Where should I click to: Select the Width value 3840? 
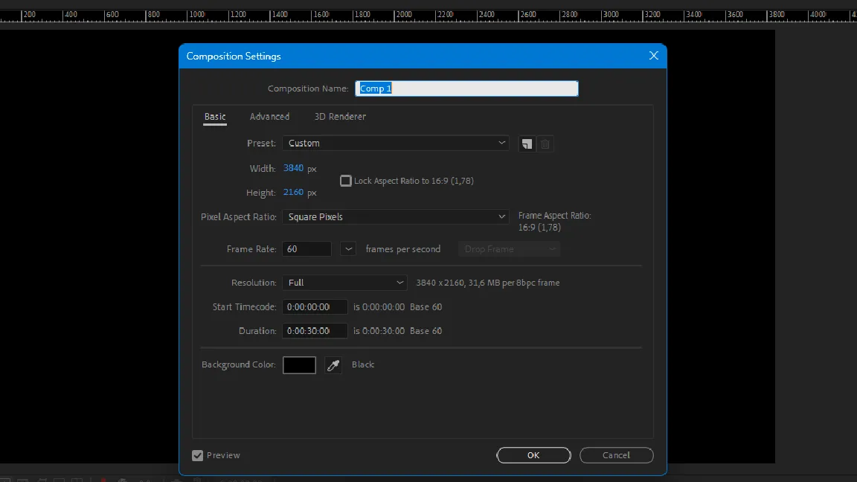(x=294, y=168)
